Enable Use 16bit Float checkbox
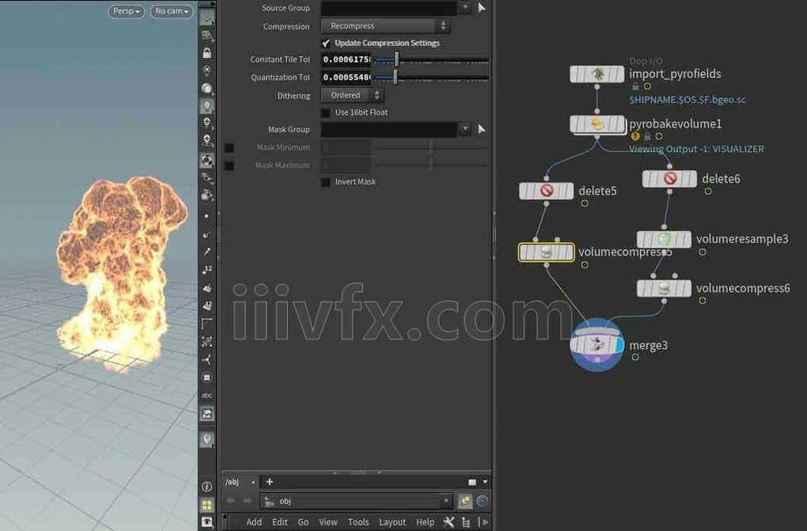This screenshot has width=807, height=531. [x=325, y=112]
